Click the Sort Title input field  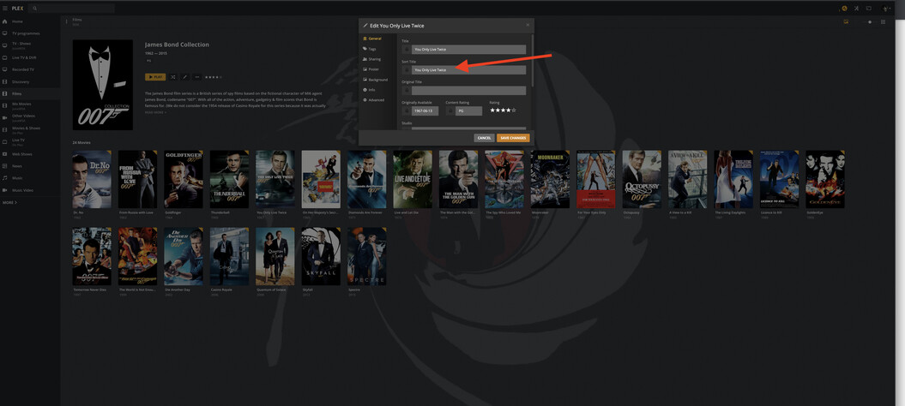point(468,69)
